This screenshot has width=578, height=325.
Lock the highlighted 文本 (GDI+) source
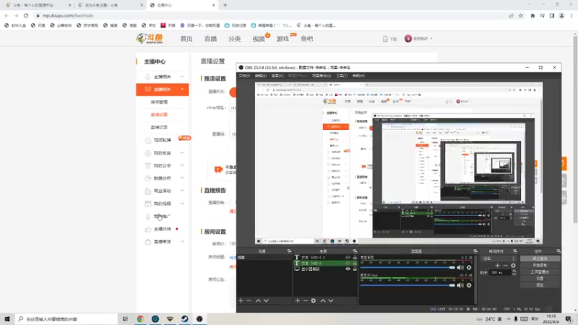pos(355,263)
